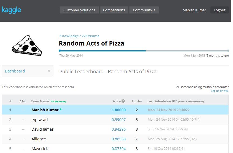Click Alliance's submission time ending (-4d)
The width and height of the screenshot is (233, 153).
pos(172,139)
